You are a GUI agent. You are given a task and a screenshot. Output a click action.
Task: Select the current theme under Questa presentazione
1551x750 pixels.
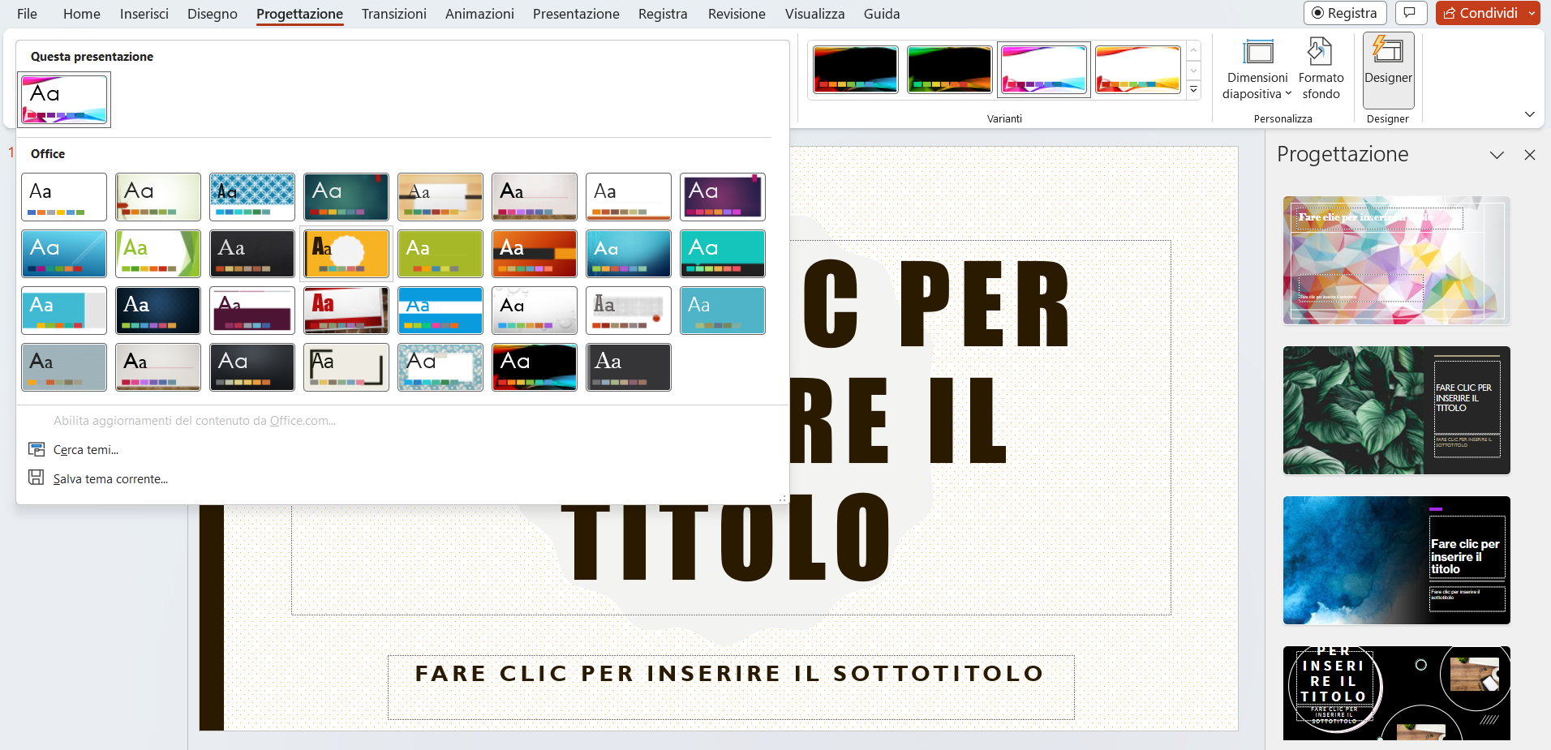pyautogui.click(x=63, y=99)
